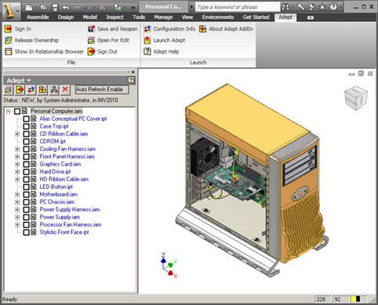Close the Adept browser panel
The height and width of the screenshot is (305, 378).
[x=133, y=72]
